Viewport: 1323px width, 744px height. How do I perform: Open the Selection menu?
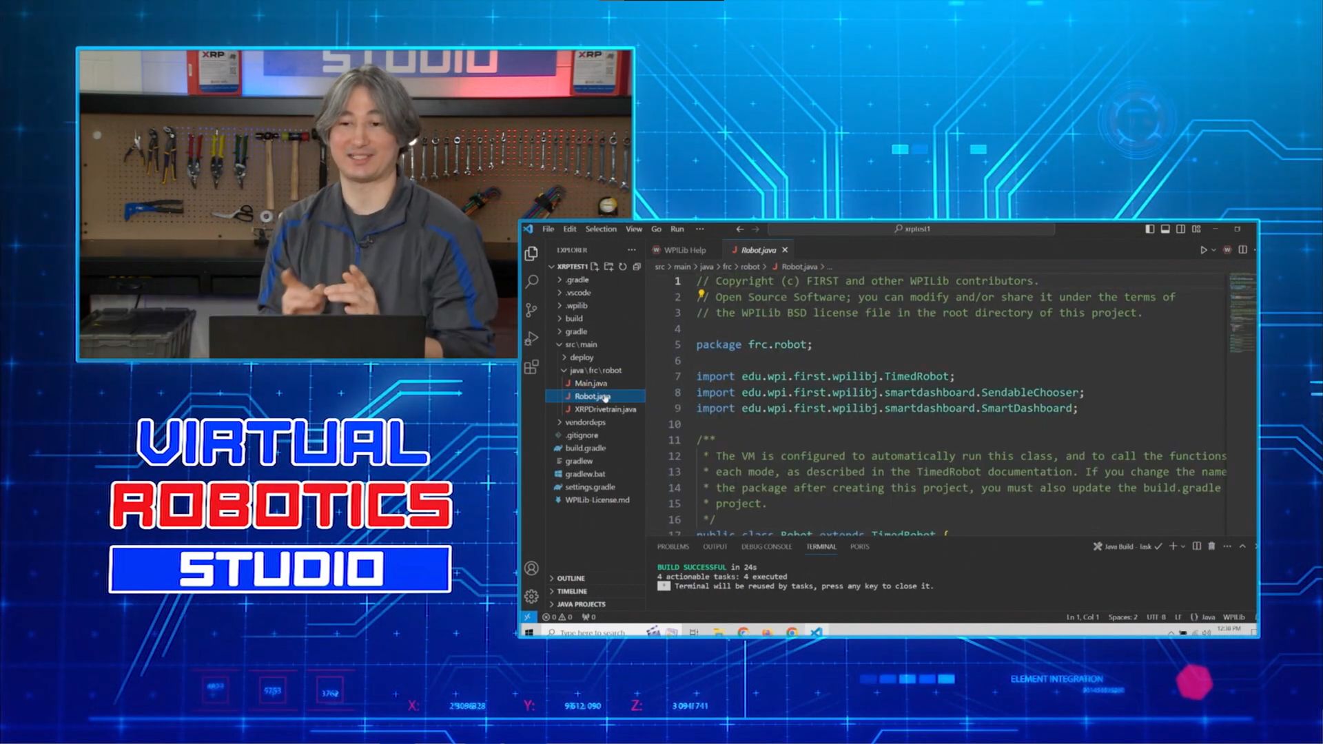(x=601, y=229)
